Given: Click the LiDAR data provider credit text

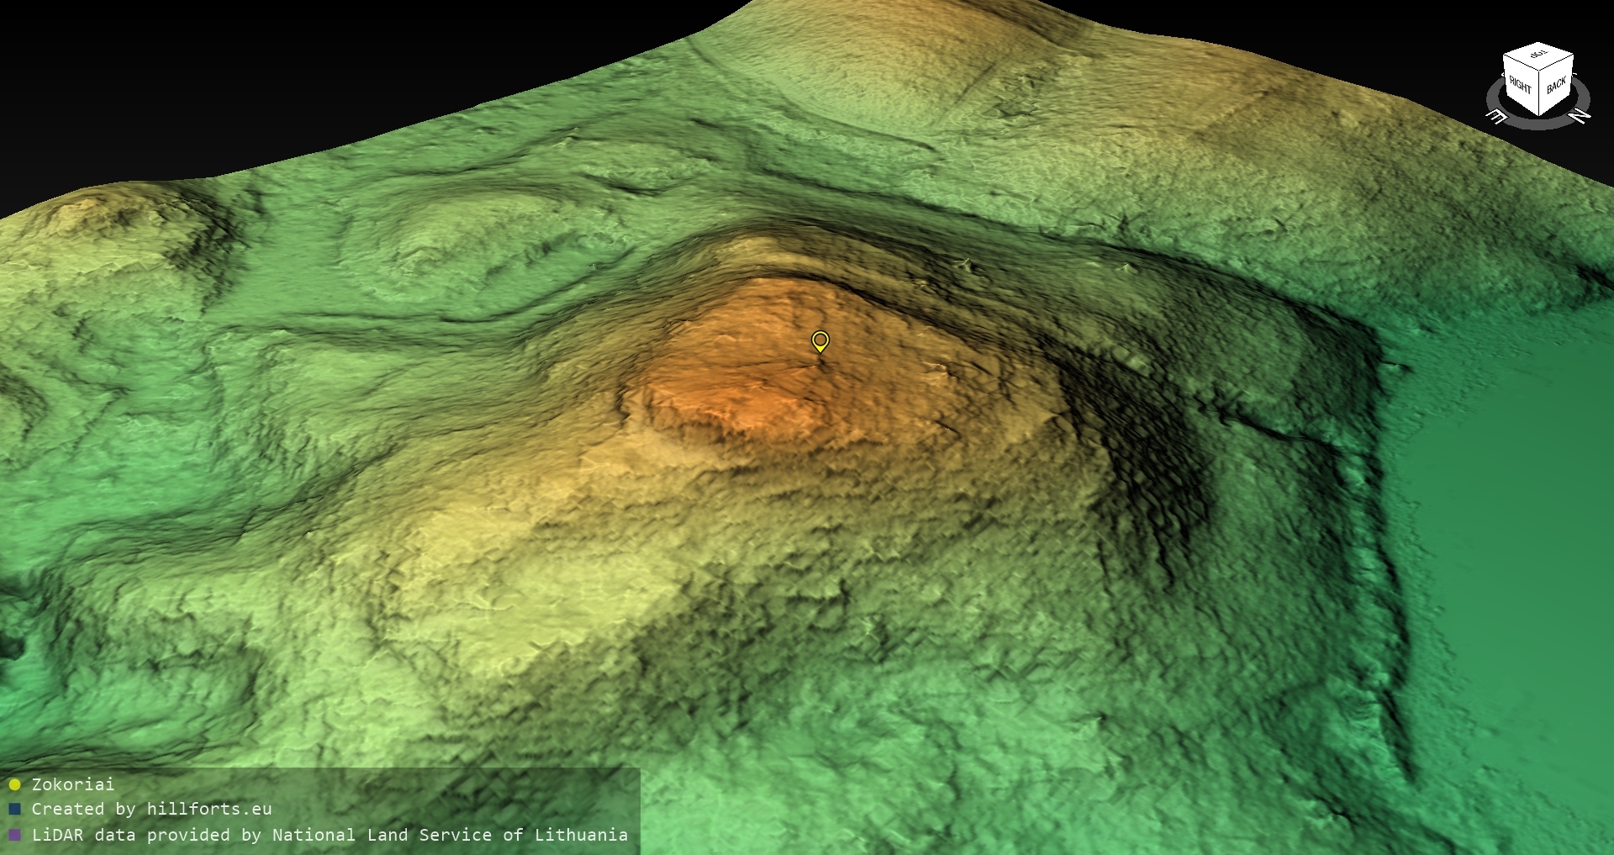Looking at the screenshot, I should (330, 835).
